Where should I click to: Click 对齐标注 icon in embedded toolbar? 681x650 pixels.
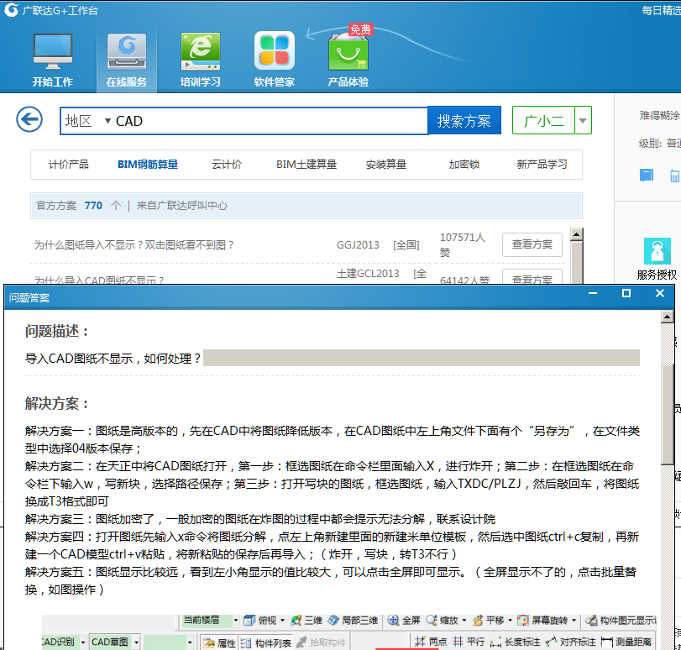pos(551,642)
